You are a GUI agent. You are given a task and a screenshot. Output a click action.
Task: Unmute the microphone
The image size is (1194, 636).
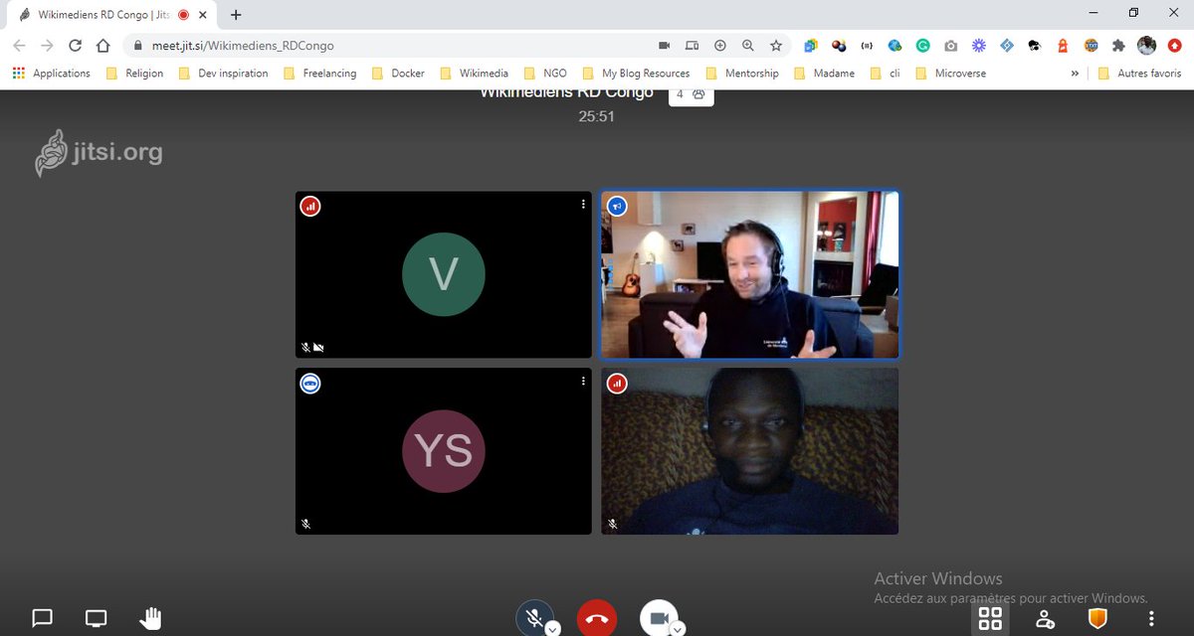(534, 618)
